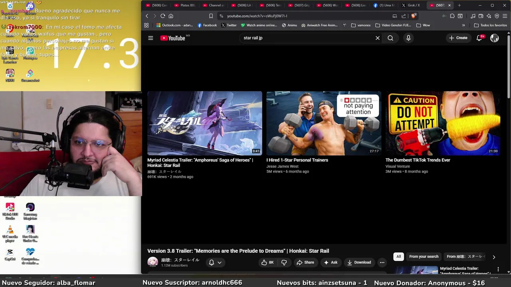Click the Download button under video
The image size is (511, 287).
pos(359,262)
